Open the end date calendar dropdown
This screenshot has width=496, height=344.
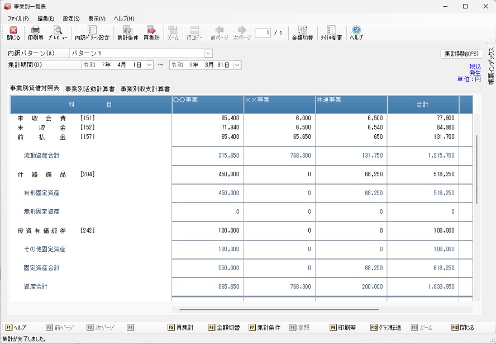[x=237, y=65]
